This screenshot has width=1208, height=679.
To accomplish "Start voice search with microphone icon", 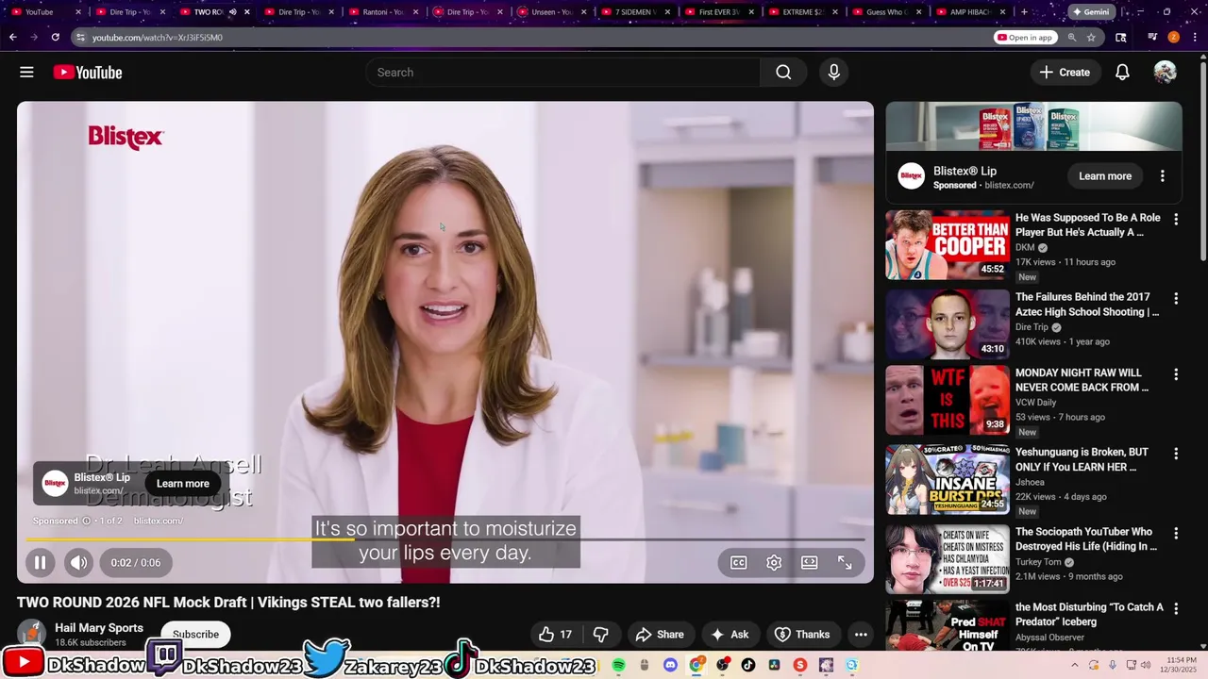I will [833, 73].
